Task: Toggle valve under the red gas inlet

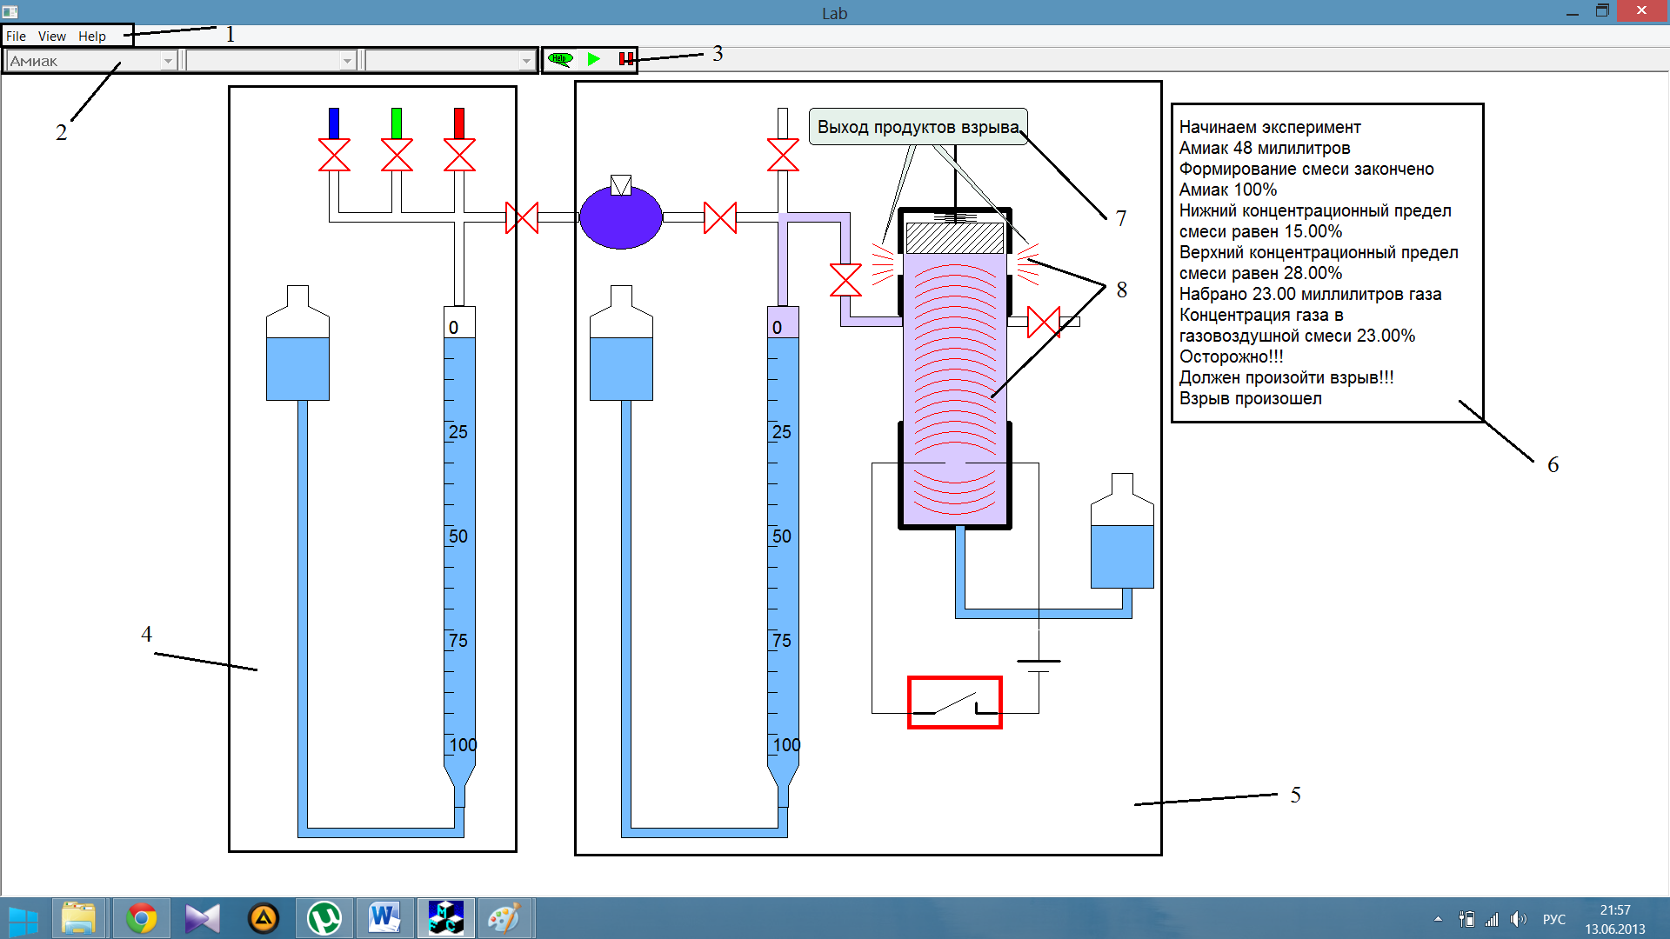Action: point(459,156)
